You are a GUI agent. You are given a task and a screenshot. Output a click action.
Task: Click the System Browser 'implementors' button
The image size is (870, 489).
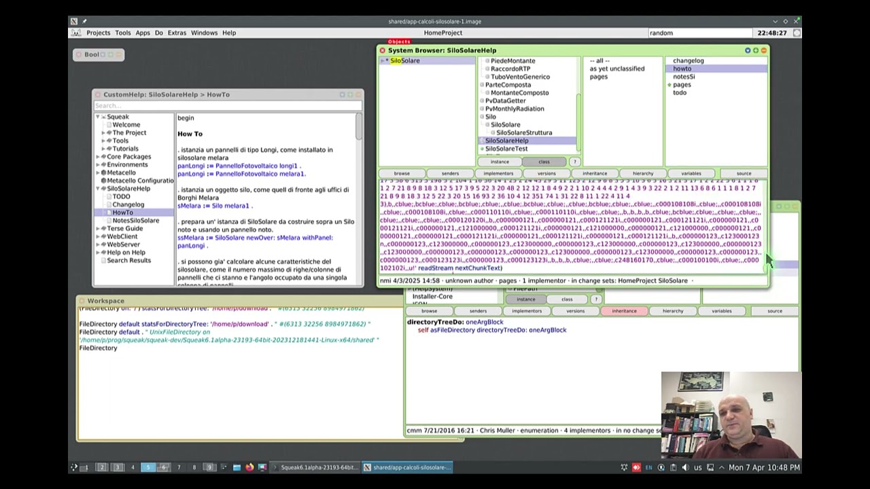[x=498, y=173]
